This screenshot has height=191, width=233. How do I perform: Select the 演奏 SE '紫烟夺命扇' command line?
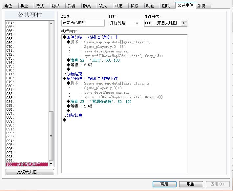coord(99,102)
